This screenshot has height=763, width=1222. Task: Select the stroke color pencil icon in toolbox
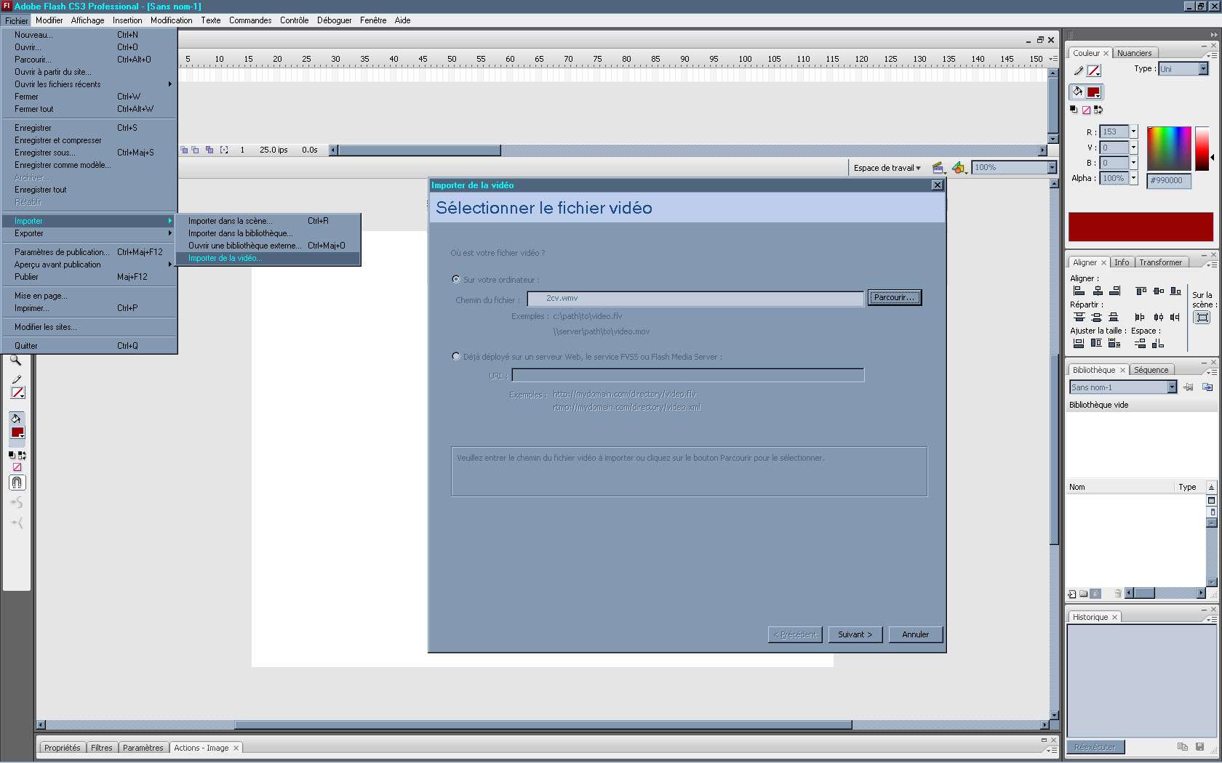17,379
